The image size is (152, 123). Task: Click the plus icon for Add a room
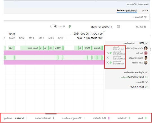pos(146,87)
